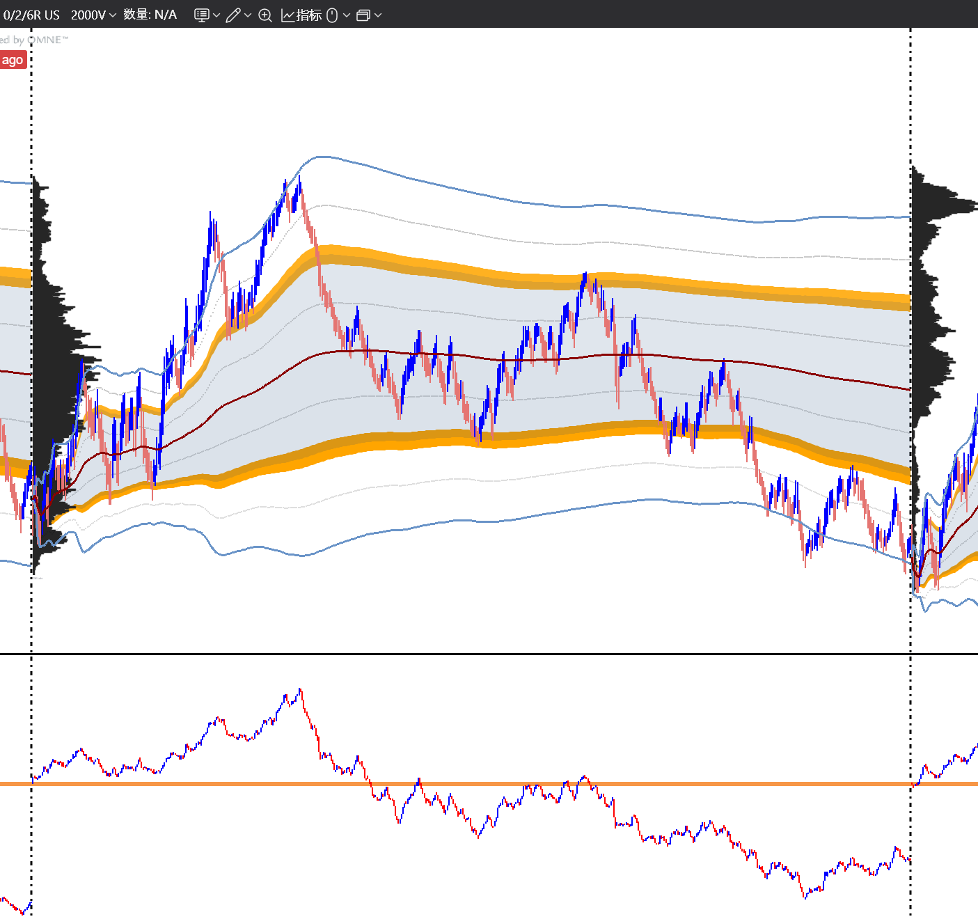Click the orange horizontal line in lower panel

pyautogui.click(x=489, y=784)
